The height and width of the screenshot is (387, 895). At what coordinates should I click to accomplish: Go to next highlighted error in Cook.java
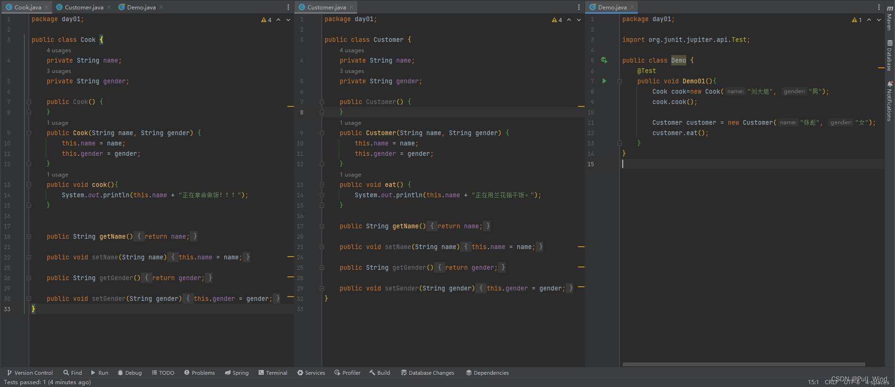(x=288, y=20)
